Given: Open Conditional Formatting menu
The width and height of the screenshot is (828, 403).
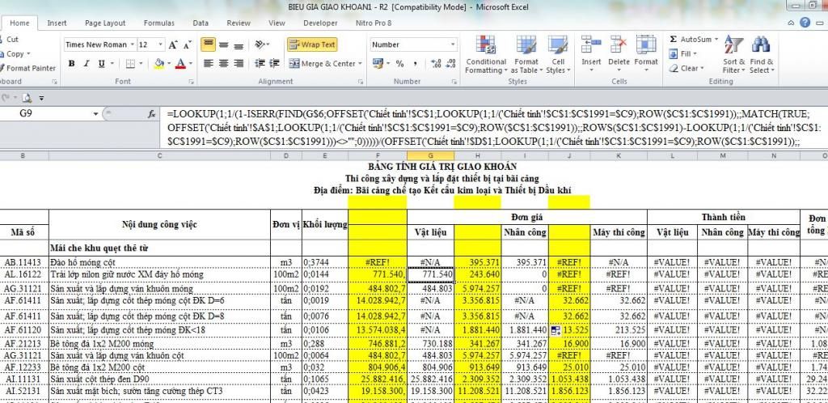Looking at the screenshot, I should point(486,55).
